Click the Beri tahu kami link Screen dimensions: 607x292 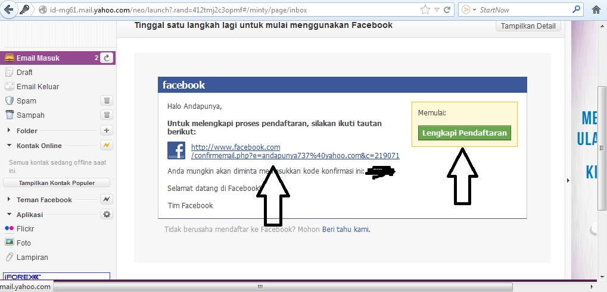pos(345,230)
